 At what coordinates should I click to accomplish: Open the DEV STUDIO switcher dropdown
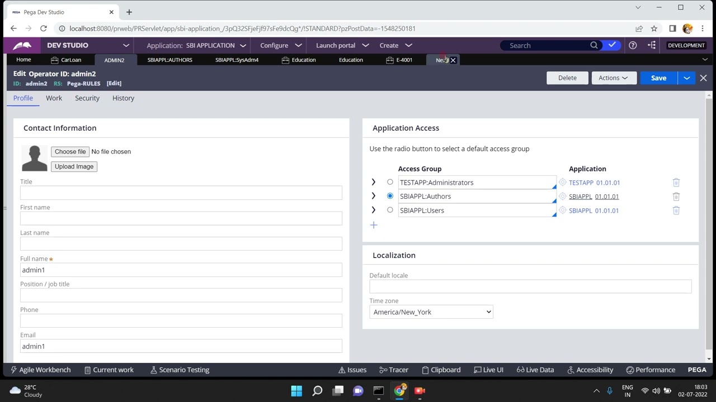[x=126, y=45]
